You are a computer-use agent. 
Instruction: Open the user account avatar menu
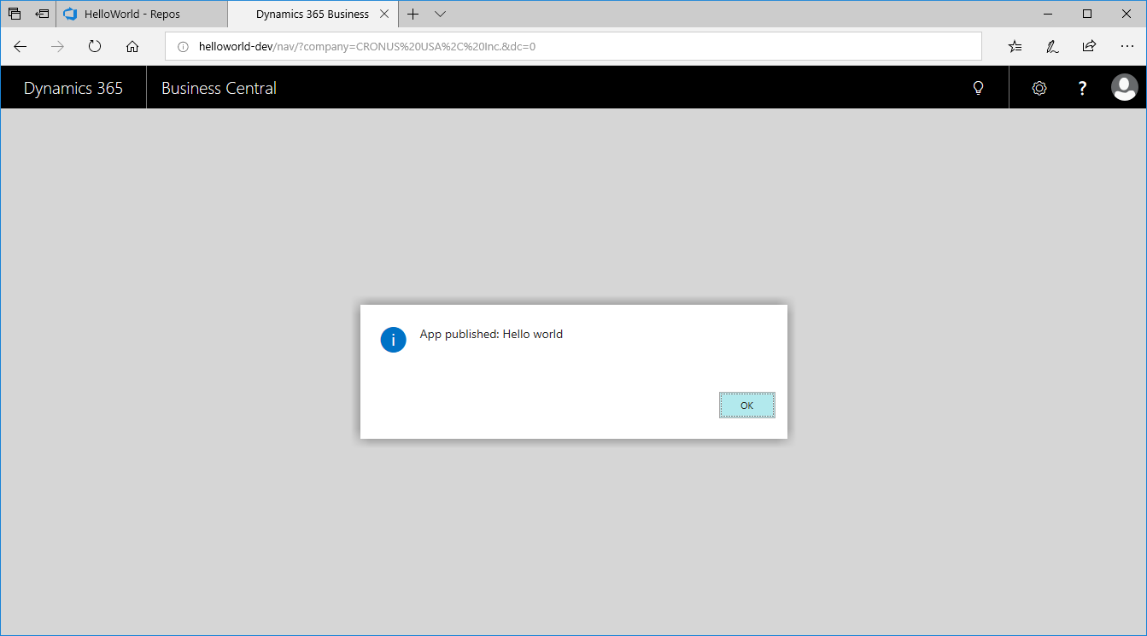[x=1124, y=88]
